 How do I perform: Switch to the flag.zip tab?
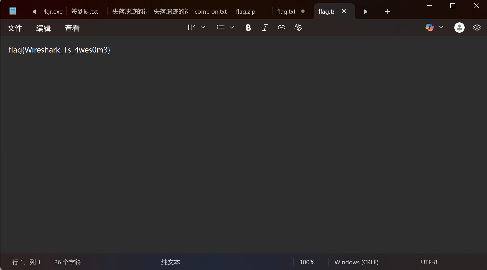(246, 12)
